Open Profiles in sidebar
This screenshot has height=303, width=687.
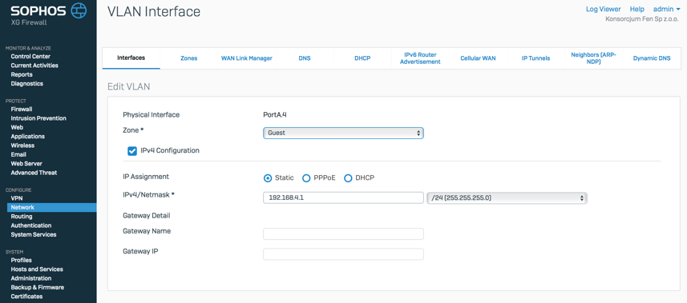coord(21,260)
